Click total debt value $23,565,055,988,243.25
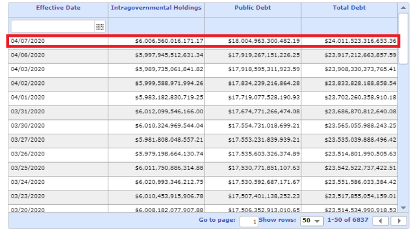 [x=361, y=125]
